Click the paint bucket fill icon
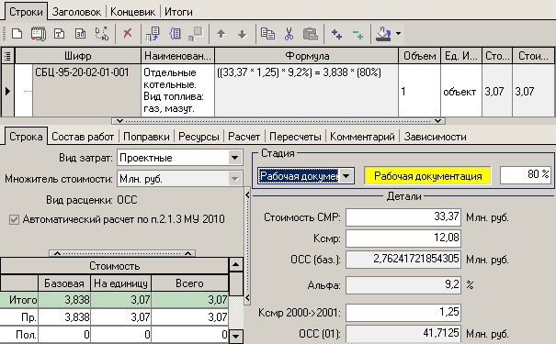The height and width of the screenshot is (344, 556). point(383,34)
